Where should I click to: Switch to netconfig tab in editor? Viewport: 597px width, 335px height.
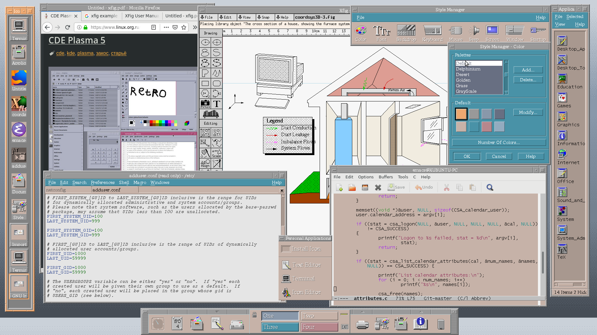tap(68, 190)
